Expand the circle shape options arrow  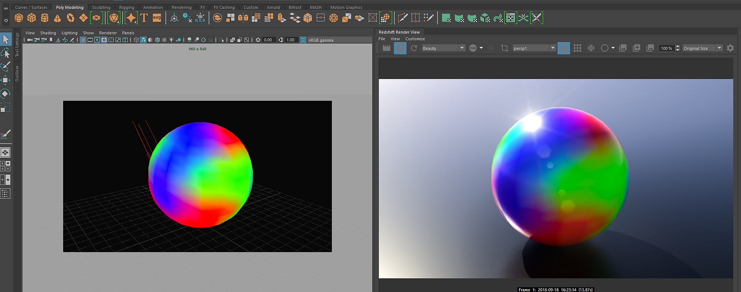tap(613, 48)
